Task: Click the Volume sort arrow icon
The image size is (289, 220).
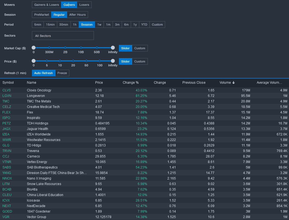Action: [x=233, y=83]
